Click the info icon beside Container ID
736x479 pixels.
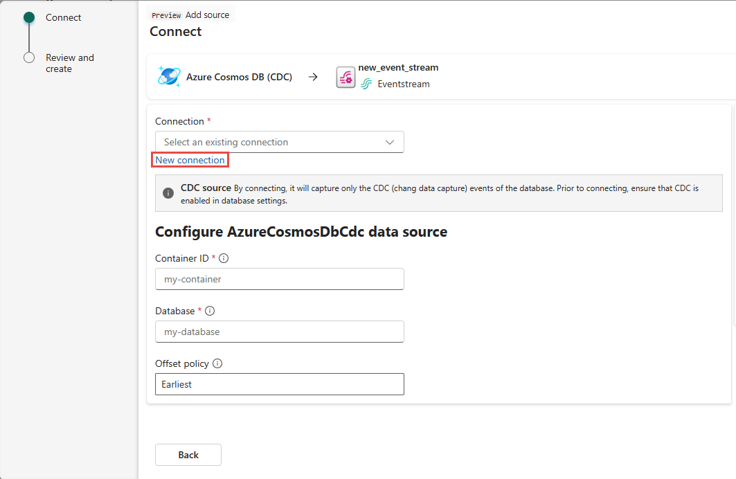224,258
